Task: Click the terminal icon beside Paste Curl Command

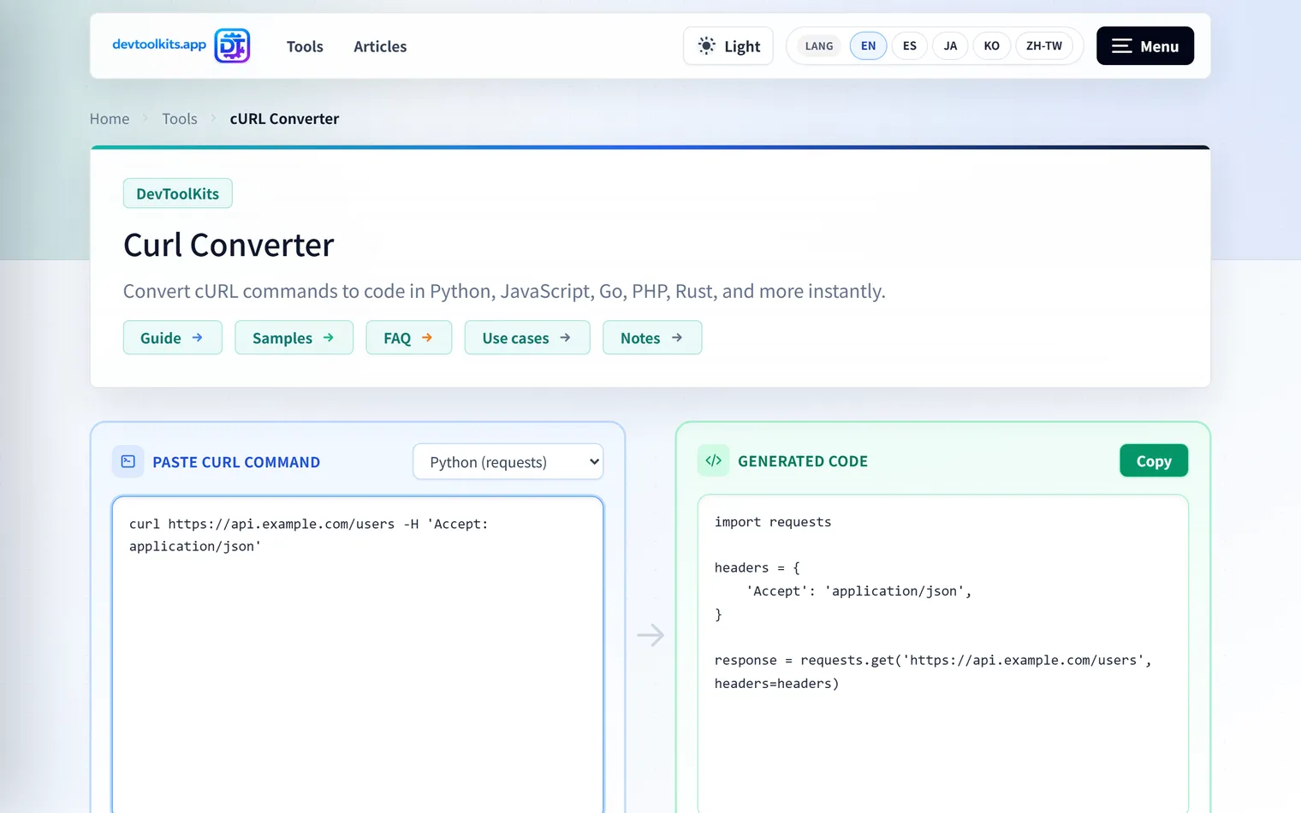Action: [128, 461]
